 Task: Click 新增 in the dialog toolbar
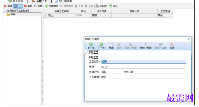(x=111, y=46)
